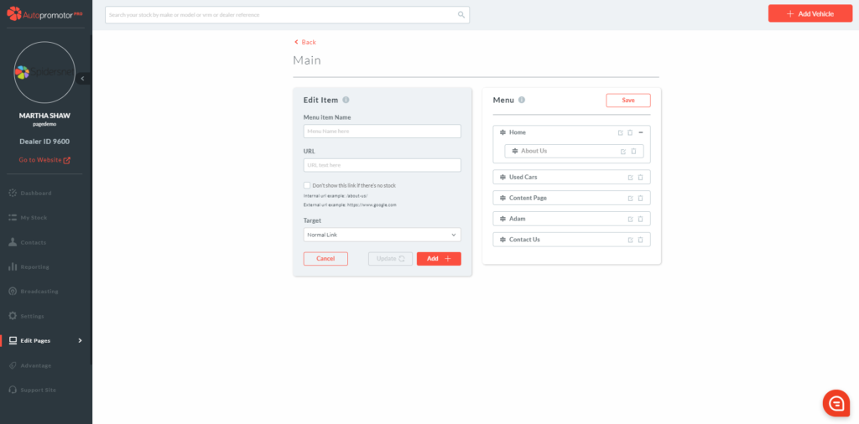Collapse the Home menu item

(641, 132)
